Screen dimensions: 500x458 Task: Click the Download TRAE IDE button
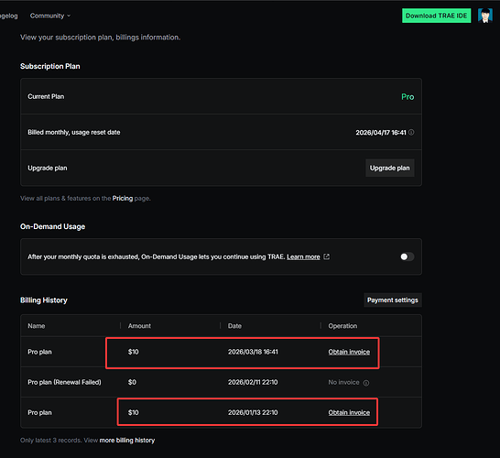(x=436, y=16)
